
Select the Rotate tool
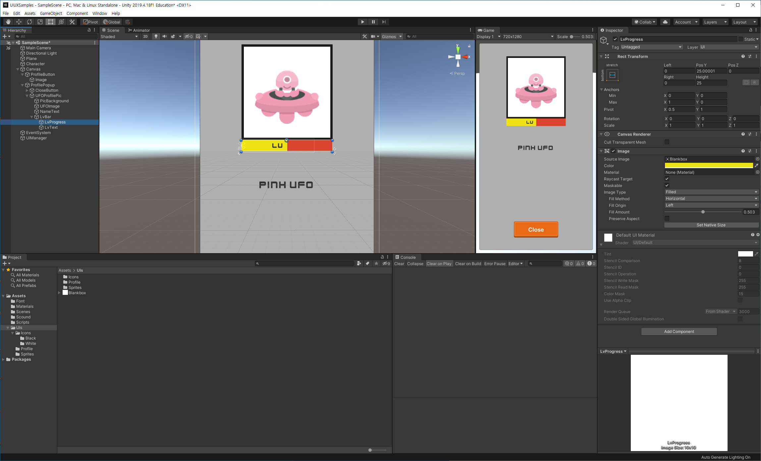[29, 22]
